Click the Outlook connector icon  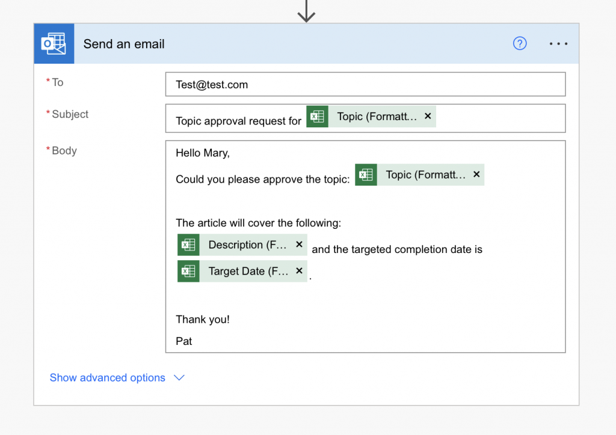point(54,43)
